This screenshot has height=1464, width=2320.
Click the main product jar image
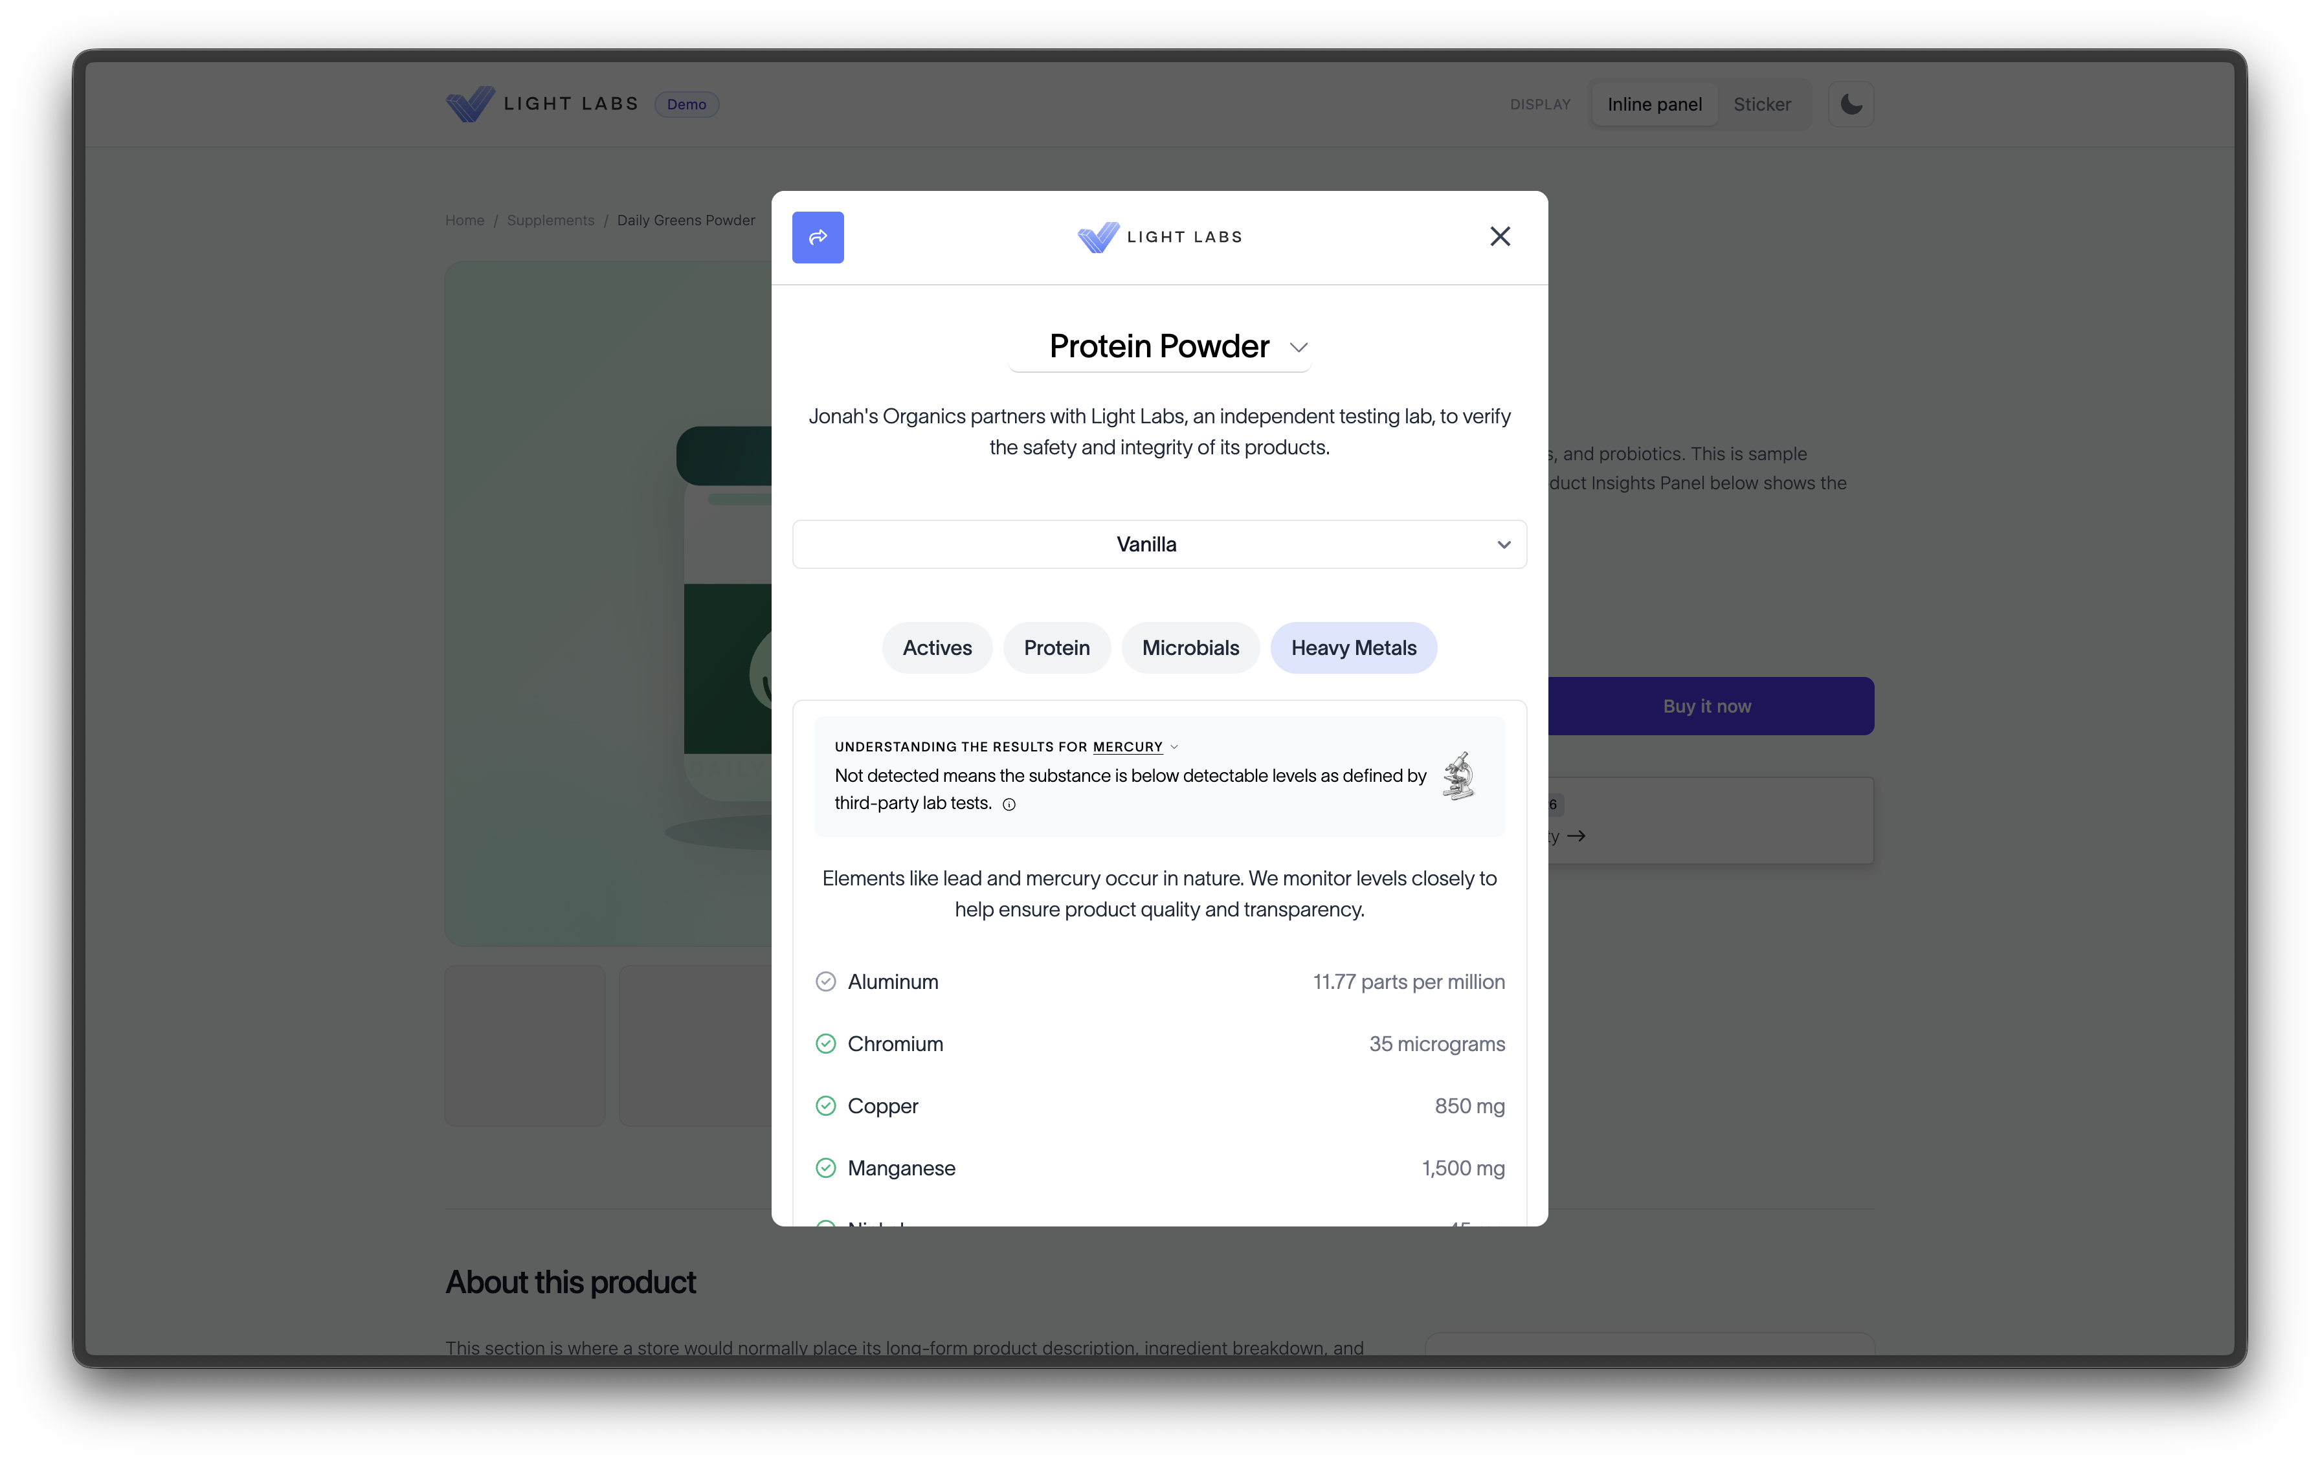pos(609,603)
